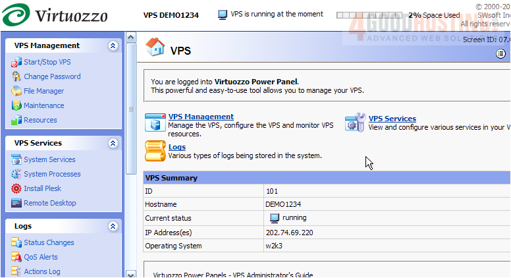This screenshot has width=511, height=278.
Task: Click the Change Password keys icon
Action: coord(16,76)
